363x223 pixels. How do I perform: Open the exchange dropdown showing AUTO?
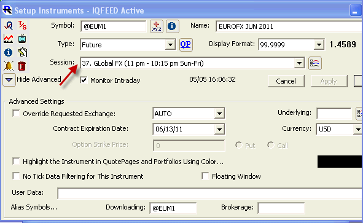(219, 114)
